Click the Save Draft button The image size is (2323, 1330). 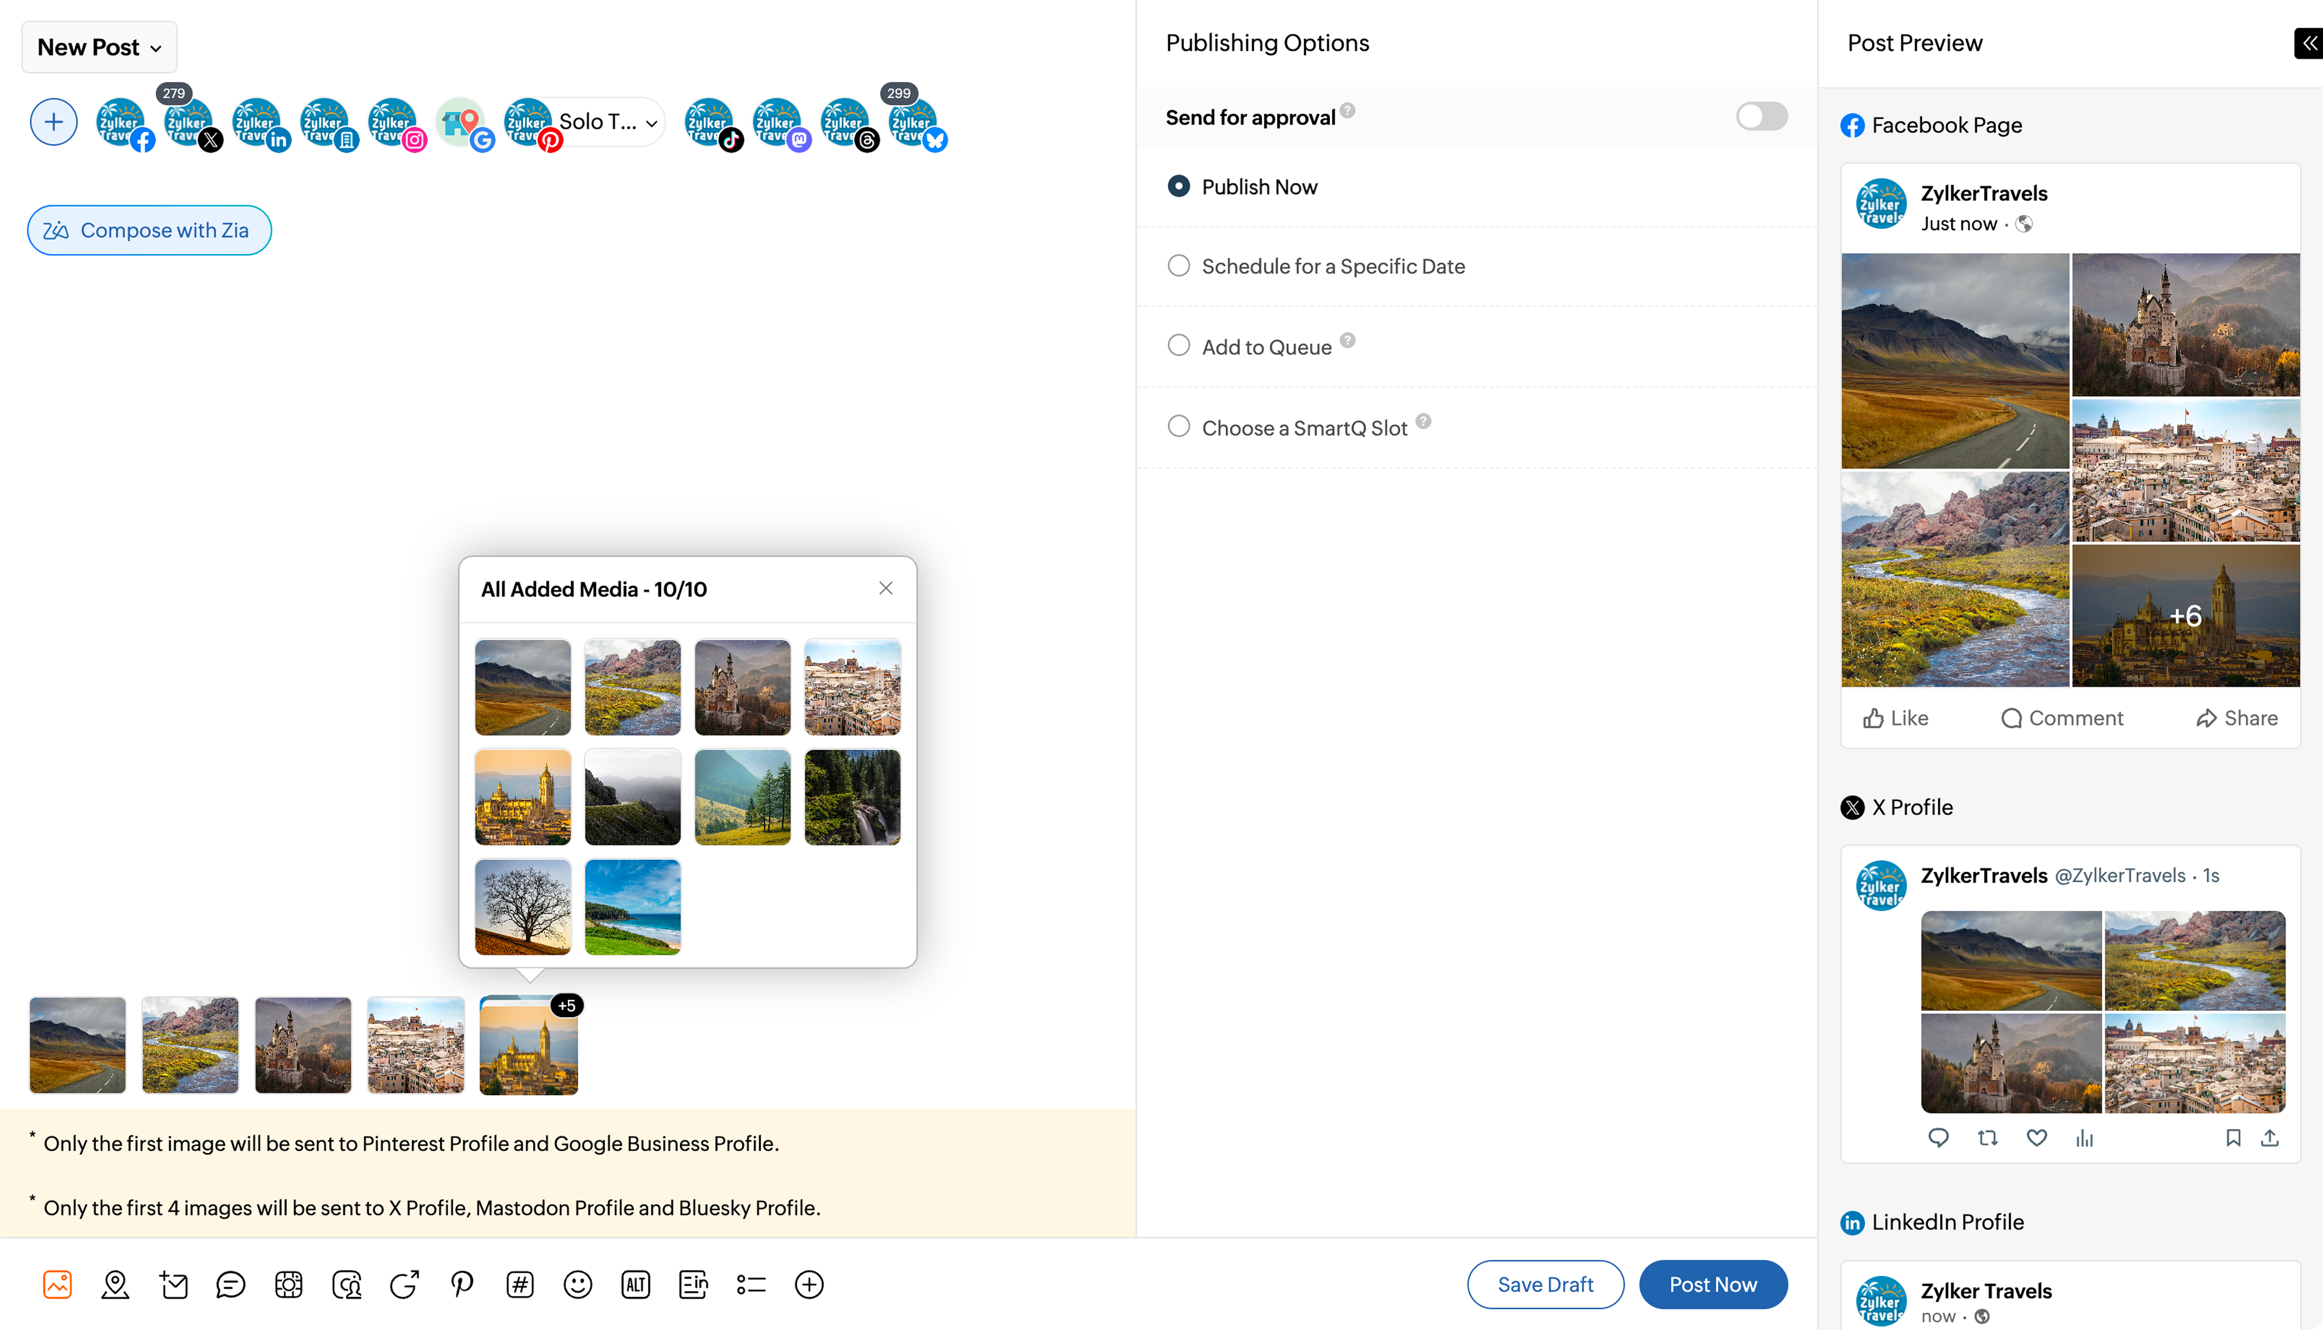[1544, 1284]
